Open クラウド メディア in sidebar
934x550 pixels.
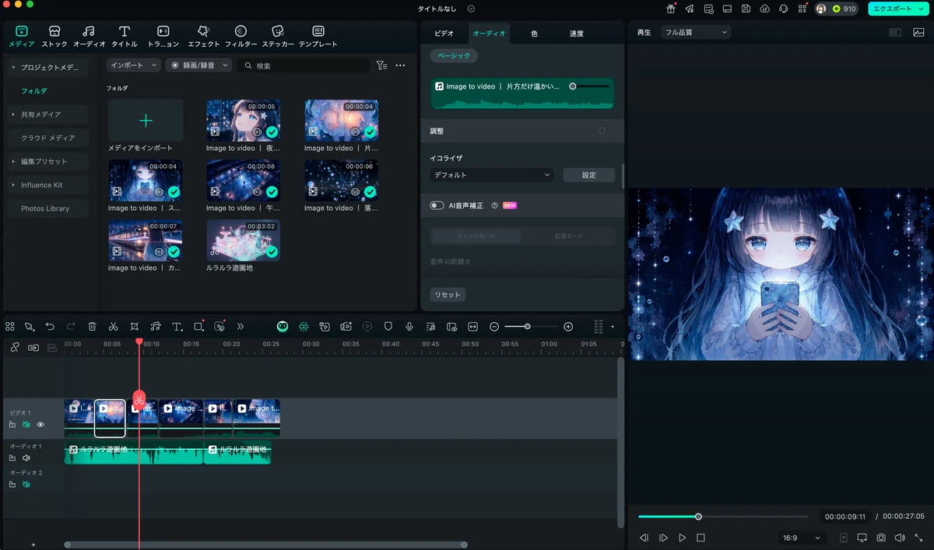48,138
